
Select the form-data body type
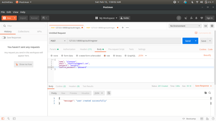click(x=67, y=56)
